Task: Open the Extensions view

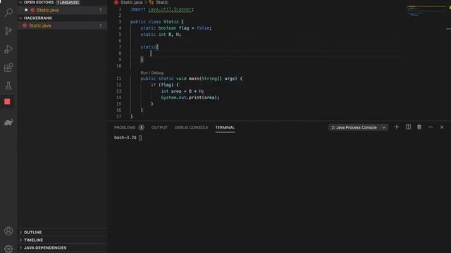Action: [x=8, y=67]
